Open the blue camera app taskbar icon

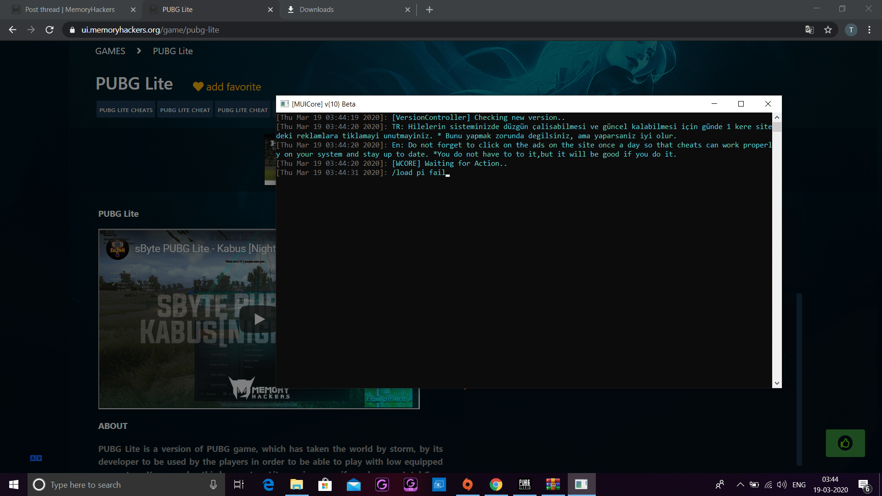[x=439, y=485]
